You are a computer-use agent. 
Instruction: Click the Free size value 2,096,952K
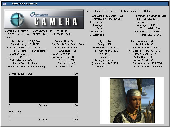click(155, 35)
